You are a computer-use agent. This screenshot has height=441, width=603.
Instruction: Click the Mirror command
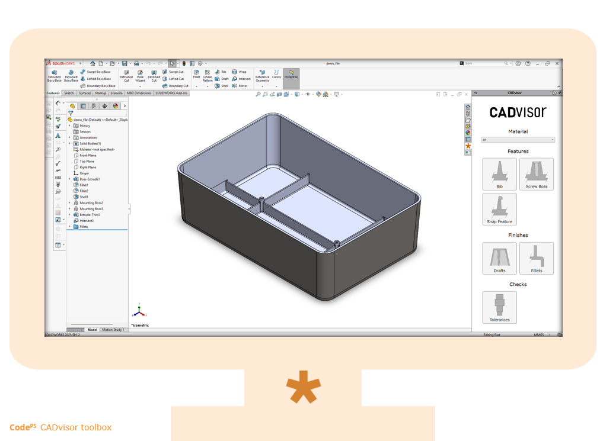coord(240,86)
